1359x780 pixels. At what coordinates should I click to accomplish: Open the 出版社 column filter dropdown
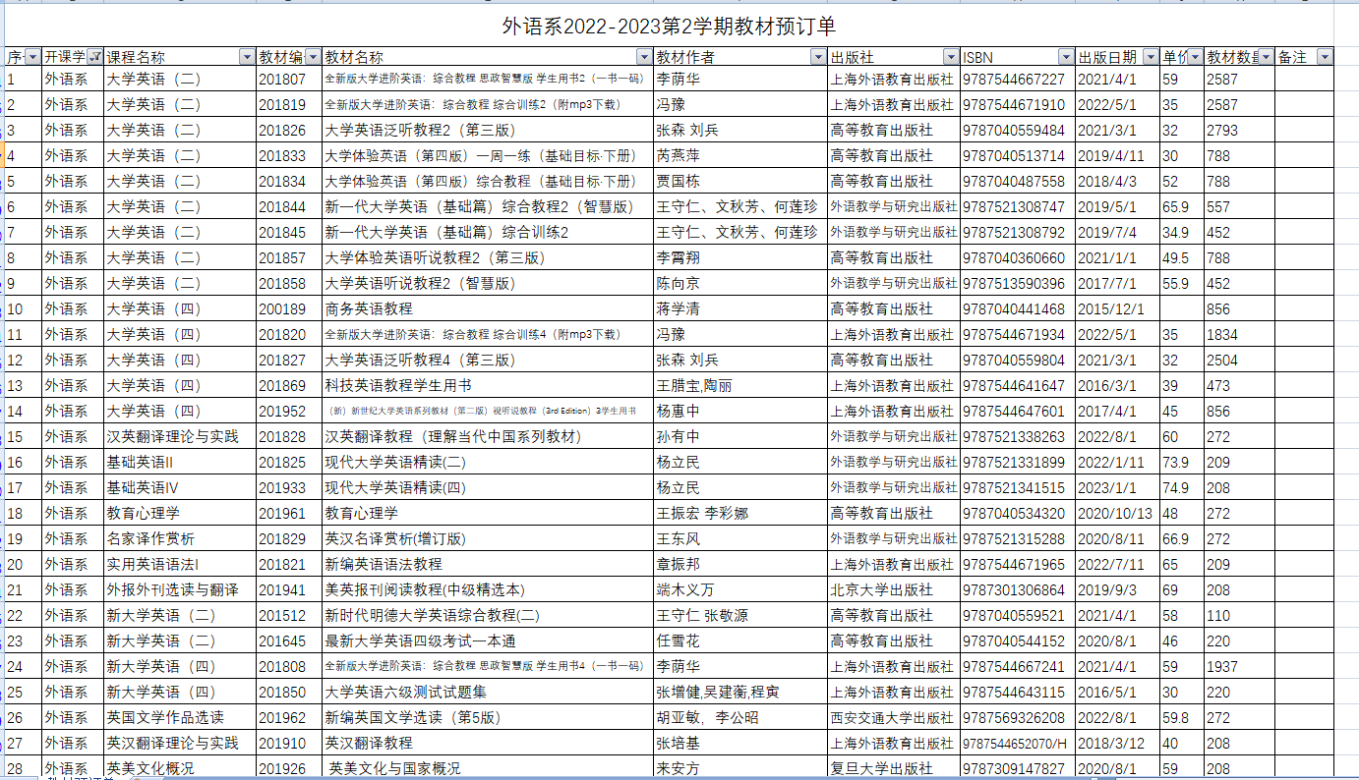pyautogui.click(x=951, y=57)
